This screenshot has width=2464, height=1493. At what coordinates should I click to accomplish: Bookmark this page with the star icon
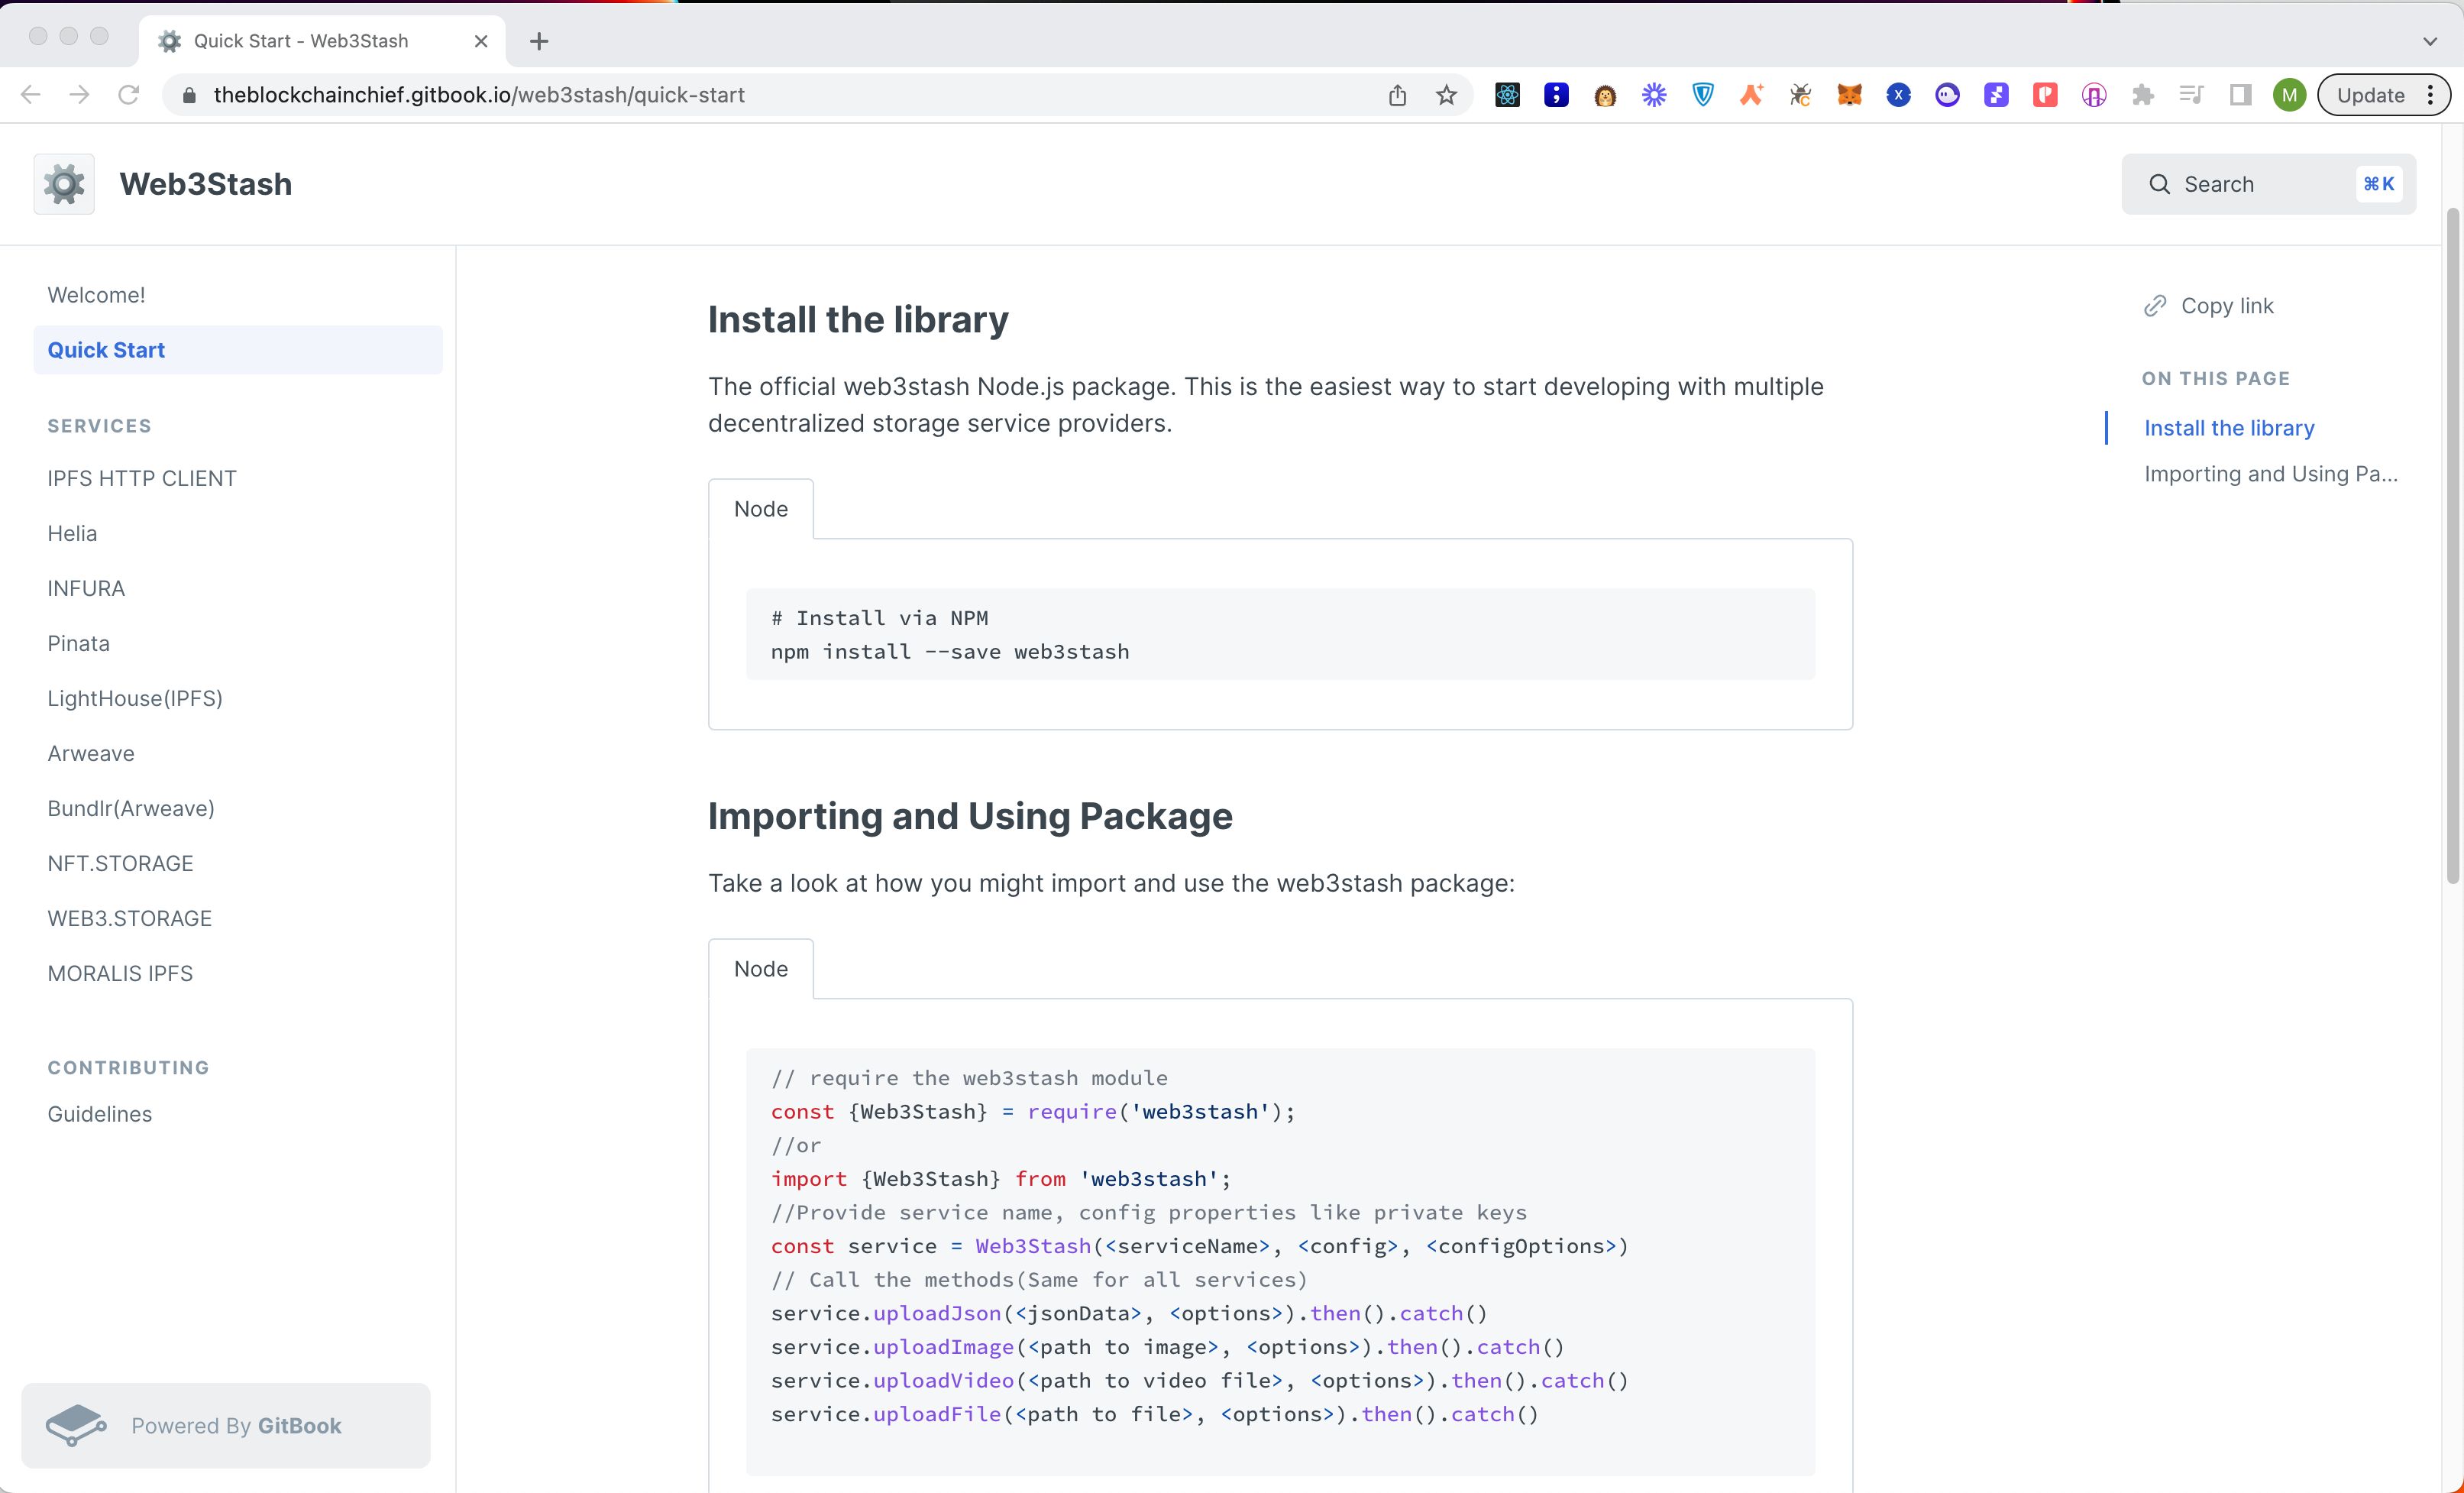click(x=1446, y=95)
